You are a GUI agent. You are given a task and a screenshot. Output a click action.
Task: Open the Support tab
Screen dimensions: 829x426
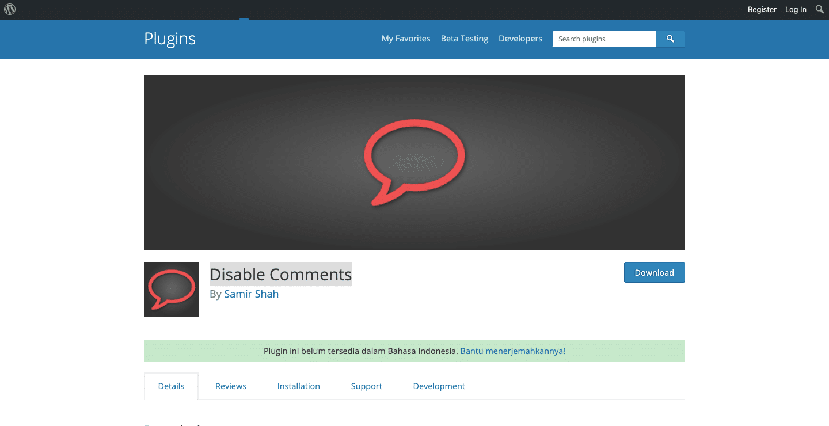click(x=367, y=386)
